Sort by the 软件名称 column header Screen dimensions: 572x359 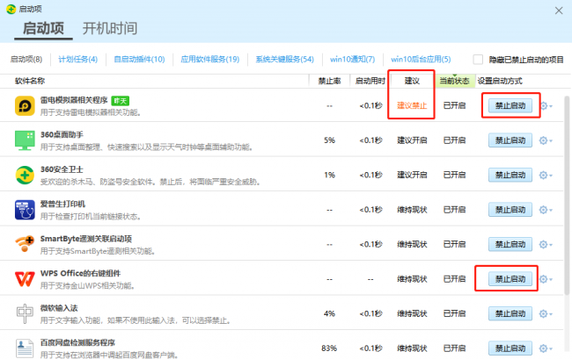click(30, 81)
